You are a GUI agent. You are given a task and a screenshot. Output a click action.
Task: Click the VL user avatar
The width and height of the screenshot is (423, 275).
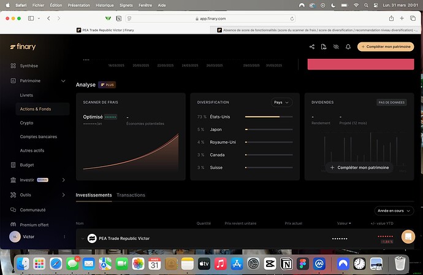tap(15, 237)
